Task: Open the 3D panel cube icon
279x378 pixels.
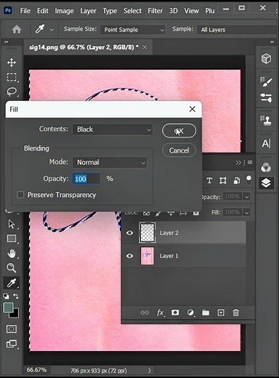Action: pos(266,58)
